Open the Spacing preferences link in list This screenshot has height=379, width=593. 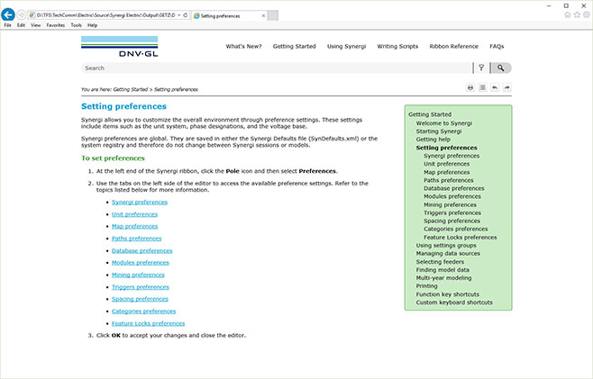140,299
